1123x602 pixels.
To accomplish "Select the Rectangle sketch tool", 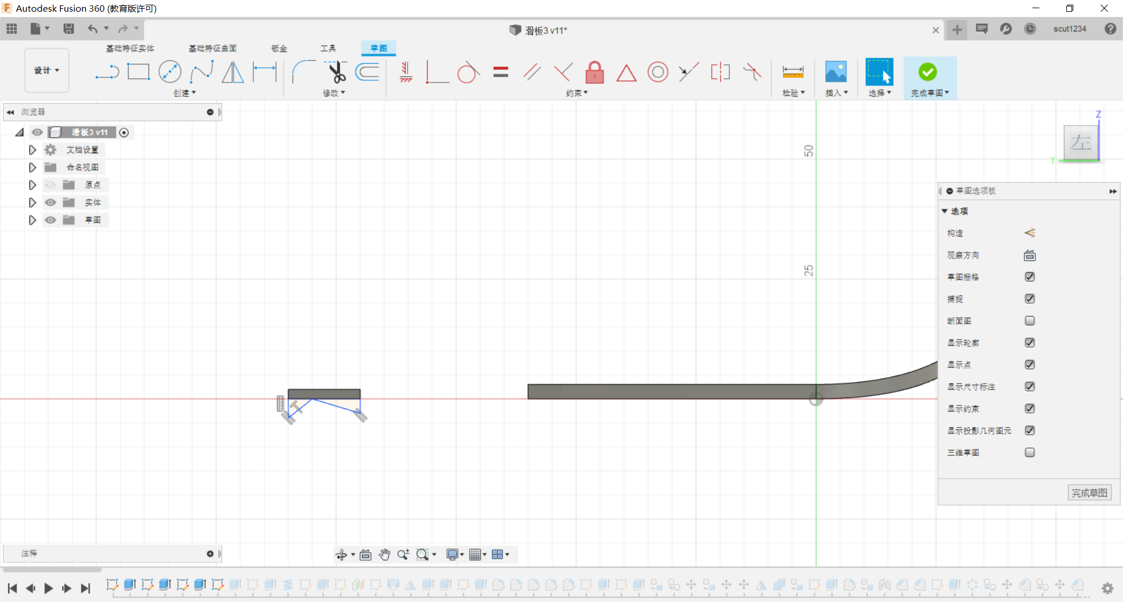I will click(x=139, y=72).
